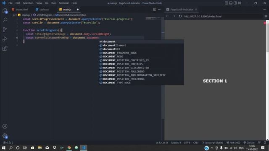Select 'DOCUMENT_TYPE_NODE' suggestion
Viewport: 269px width, 151px height.
pyautogui.click(x=141, y=83)
